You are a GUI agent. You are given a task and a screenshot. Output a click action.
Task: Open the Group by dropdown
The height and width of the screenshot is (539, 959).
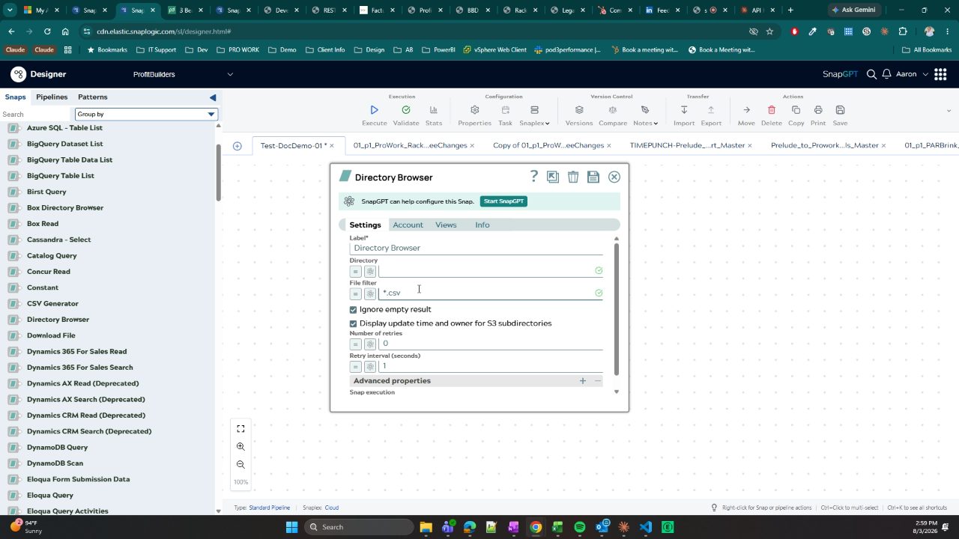point(146,114)
